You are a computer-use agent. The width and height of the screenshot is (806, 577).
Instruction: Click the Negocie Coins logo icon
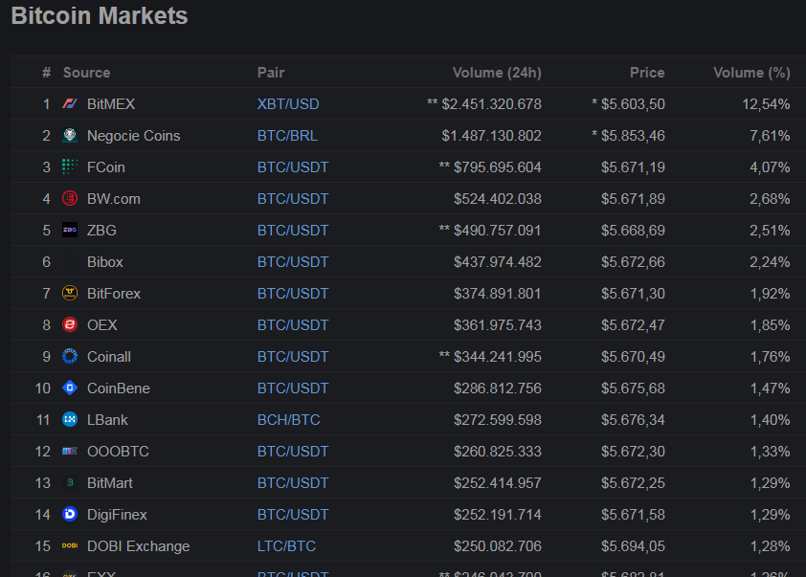(70, 136)
